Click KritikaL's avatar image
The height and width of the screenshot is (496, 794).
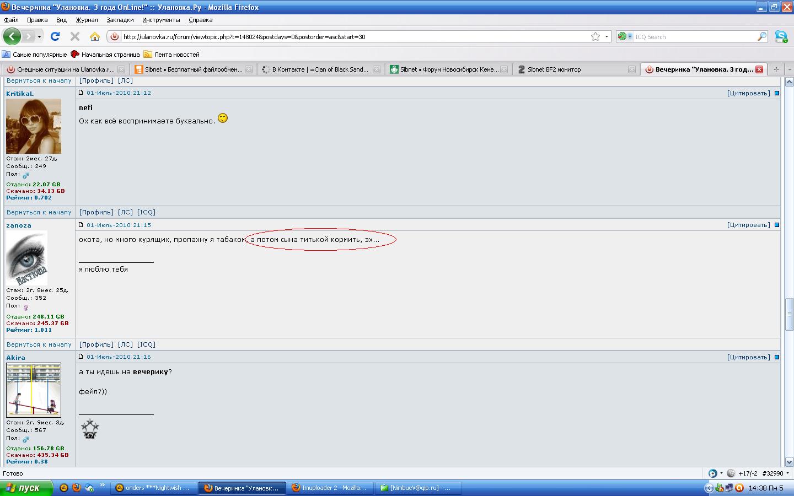[x=34, y=126]
